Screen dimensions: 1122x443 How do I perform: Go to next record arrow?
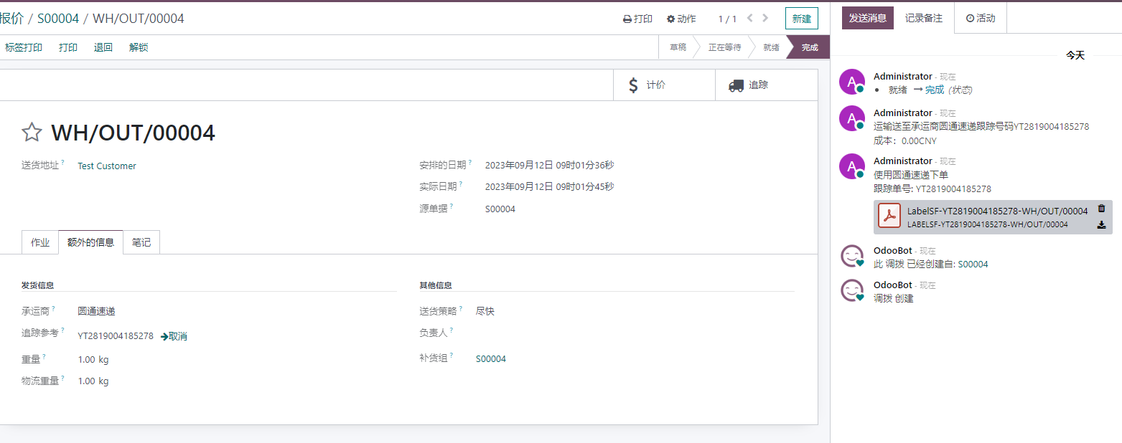(765, 19)
